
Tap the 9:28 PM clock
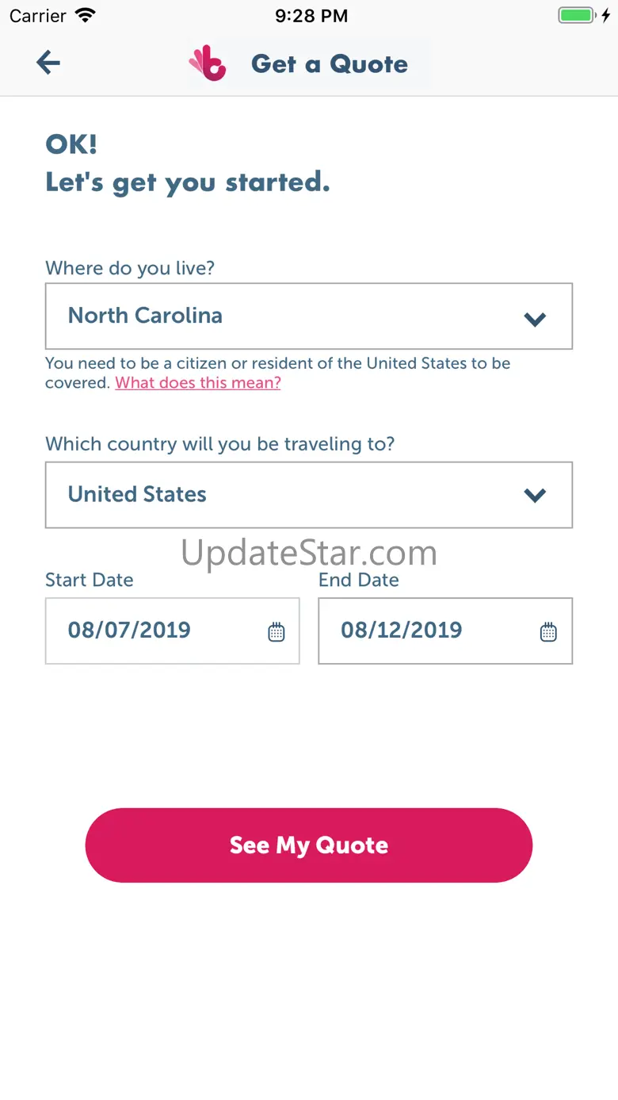point(311,16)
